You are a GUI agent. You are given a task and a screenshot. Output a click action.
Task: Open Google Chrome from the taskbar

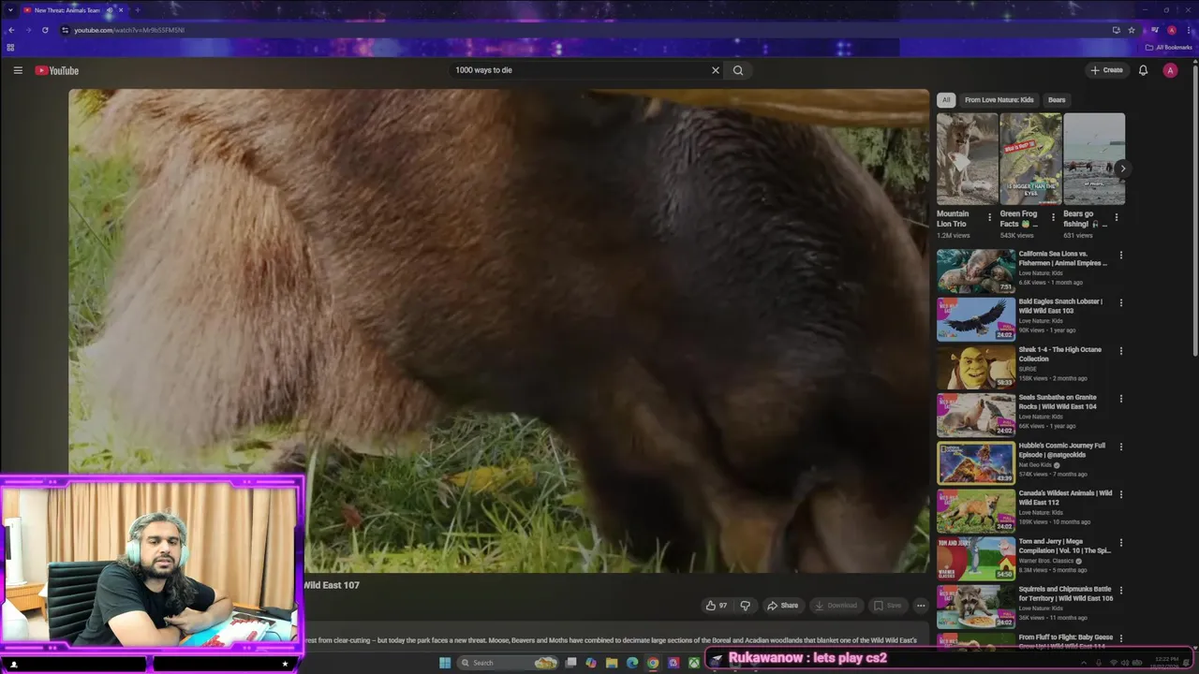(653, 663)
